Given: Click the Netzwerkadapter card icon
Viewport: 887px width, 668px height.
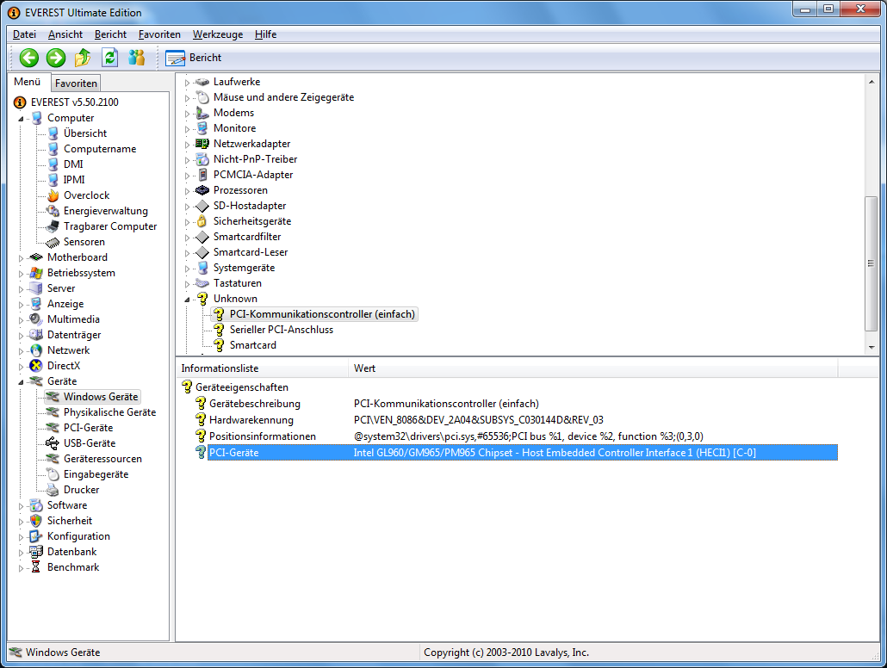Looking at the screenshot, I should 202,144.
